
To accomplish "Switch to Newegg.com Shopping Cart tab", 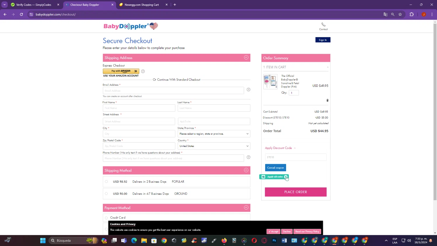I will [x=142, y=5].
